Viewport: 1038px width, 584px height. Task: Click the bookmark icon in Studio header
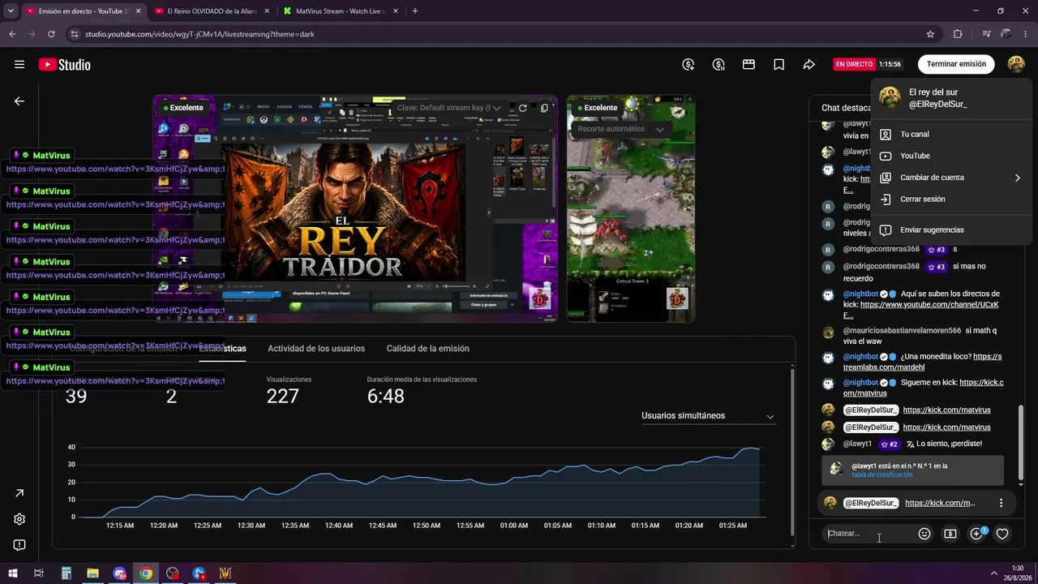(778, 65)
